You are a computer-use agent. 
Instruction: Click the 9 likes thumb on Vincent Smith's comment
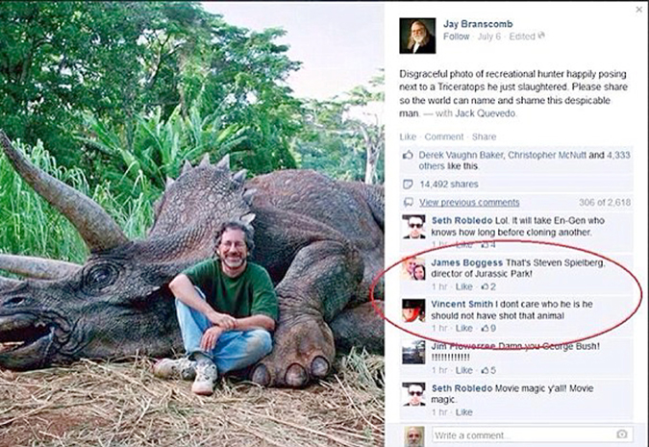[x=487, y=328]
